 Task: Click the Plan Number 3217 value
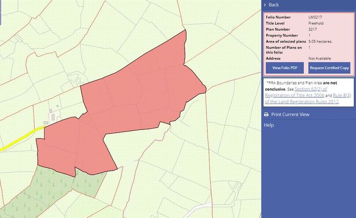coord(313,29)
